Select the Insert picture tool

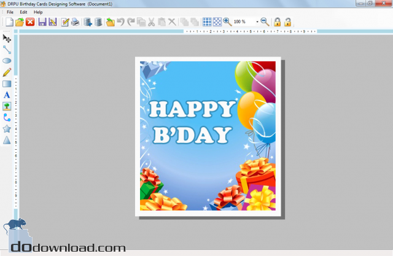tap(7, 106)
